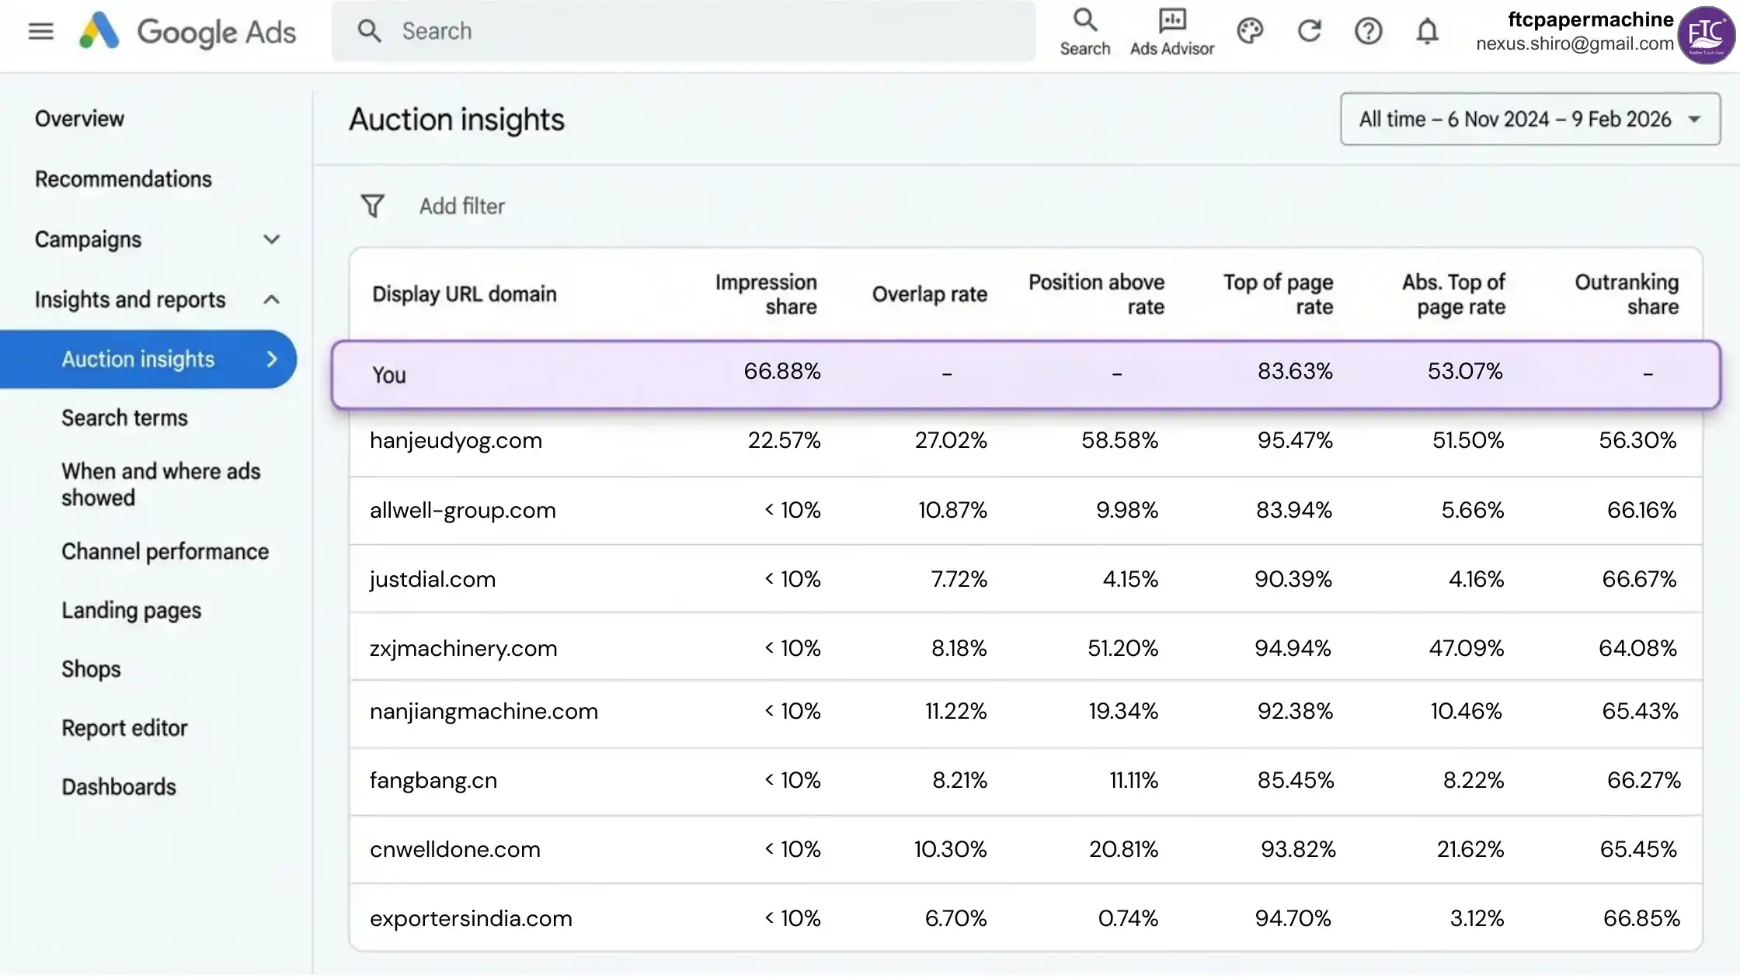Open the Report editor
This screenshot has height=978, width=1740.
click(124, 728)
